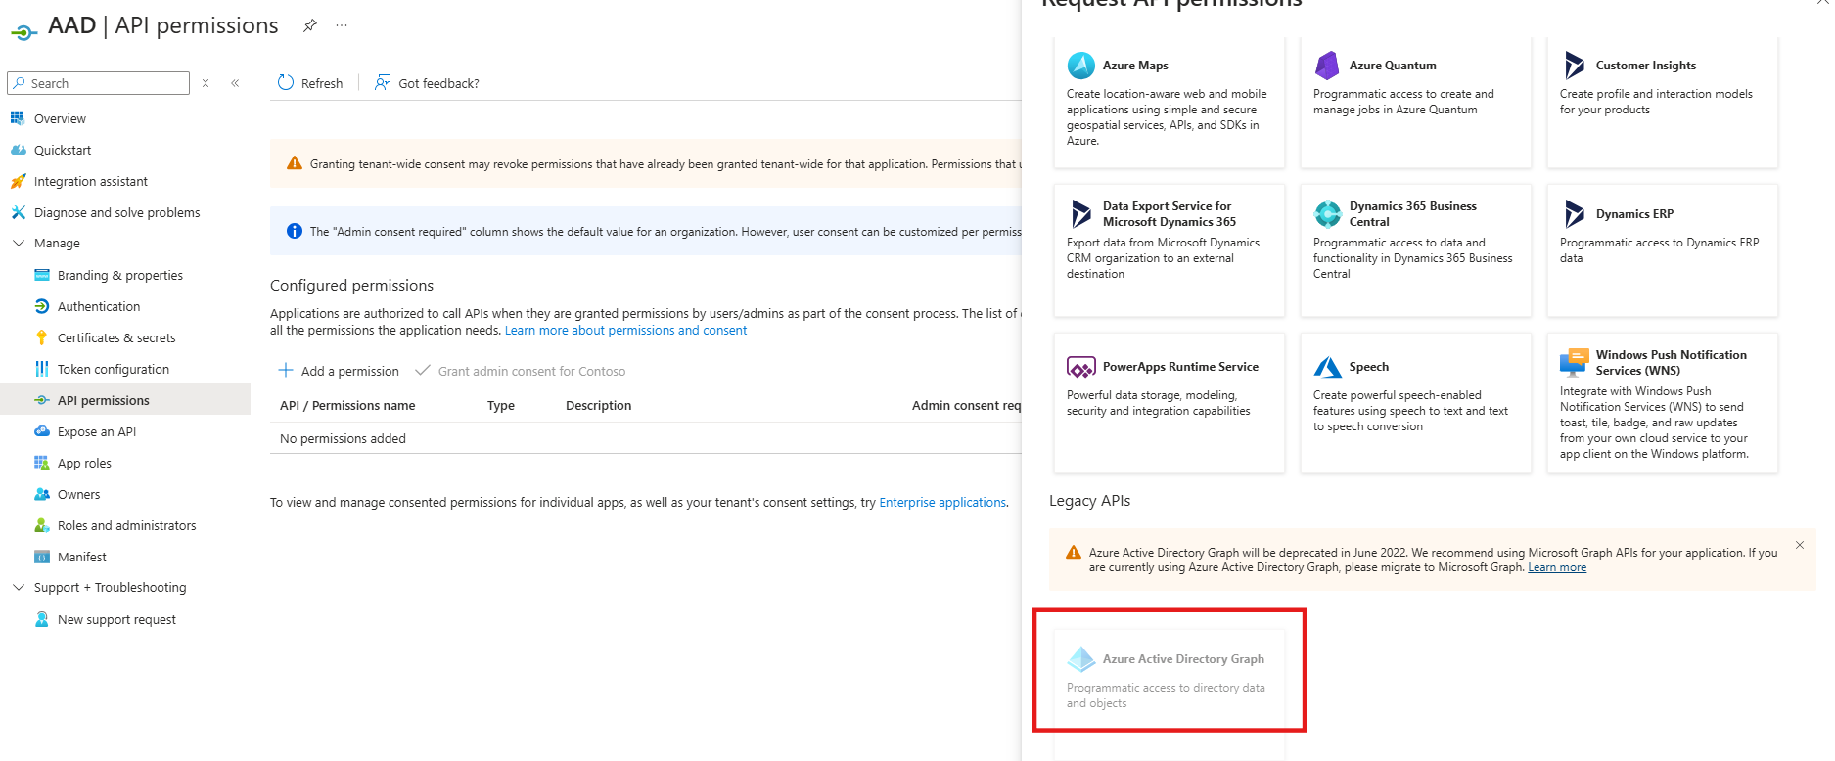Click the PowerApps Runtime Service logo icon
1835x761 pixels.
coord(1081,367)
